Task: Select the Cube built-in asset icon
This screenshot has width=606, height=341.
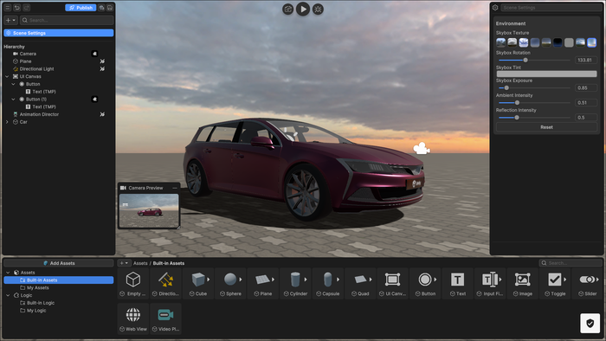Action: click(198, 280)
